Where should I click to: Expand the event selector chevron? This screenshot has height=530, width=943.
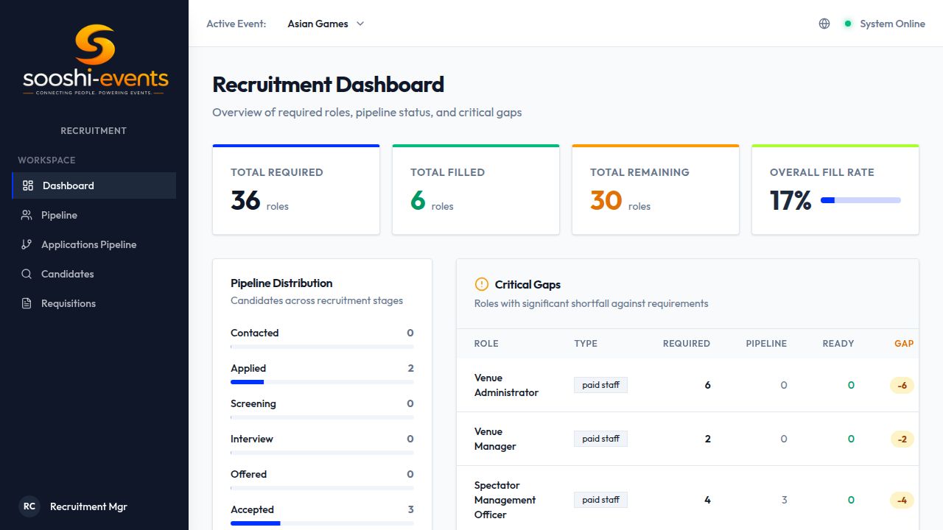click(x=360, y=24)
